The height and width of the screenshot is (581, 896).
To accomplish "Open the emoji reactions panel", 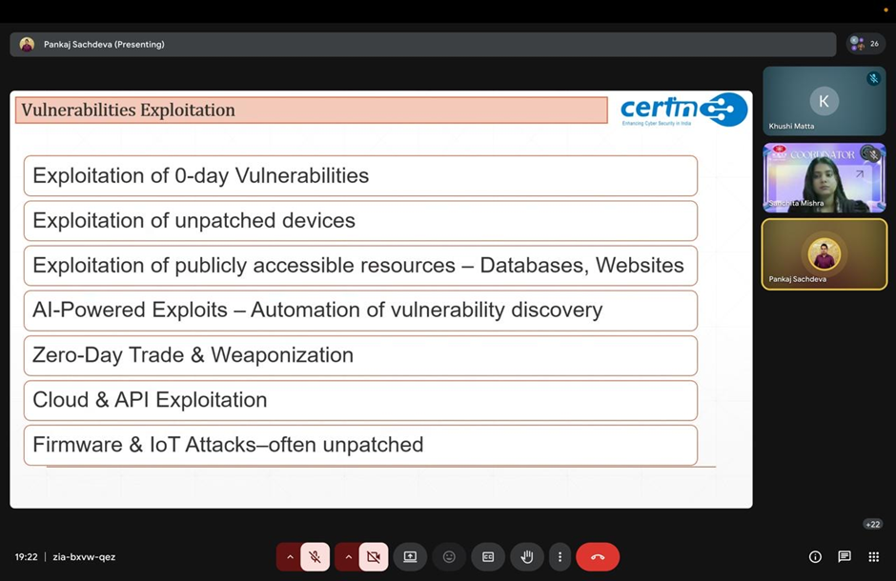I will click(x=449, y=557).
